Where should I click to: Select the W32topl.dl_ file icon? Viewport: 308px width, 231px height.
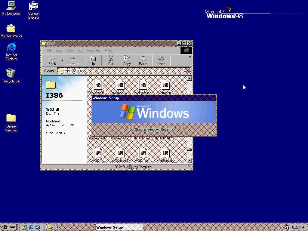pos(166,152)
